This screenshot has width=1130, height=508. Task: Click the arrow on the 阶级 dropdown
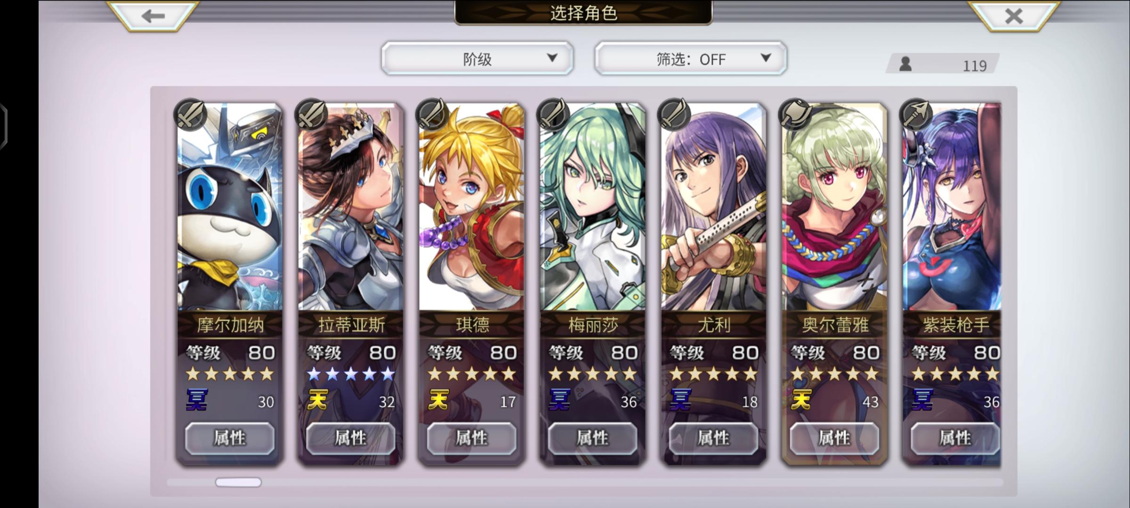pyautogui.click(x=552, y=58)
